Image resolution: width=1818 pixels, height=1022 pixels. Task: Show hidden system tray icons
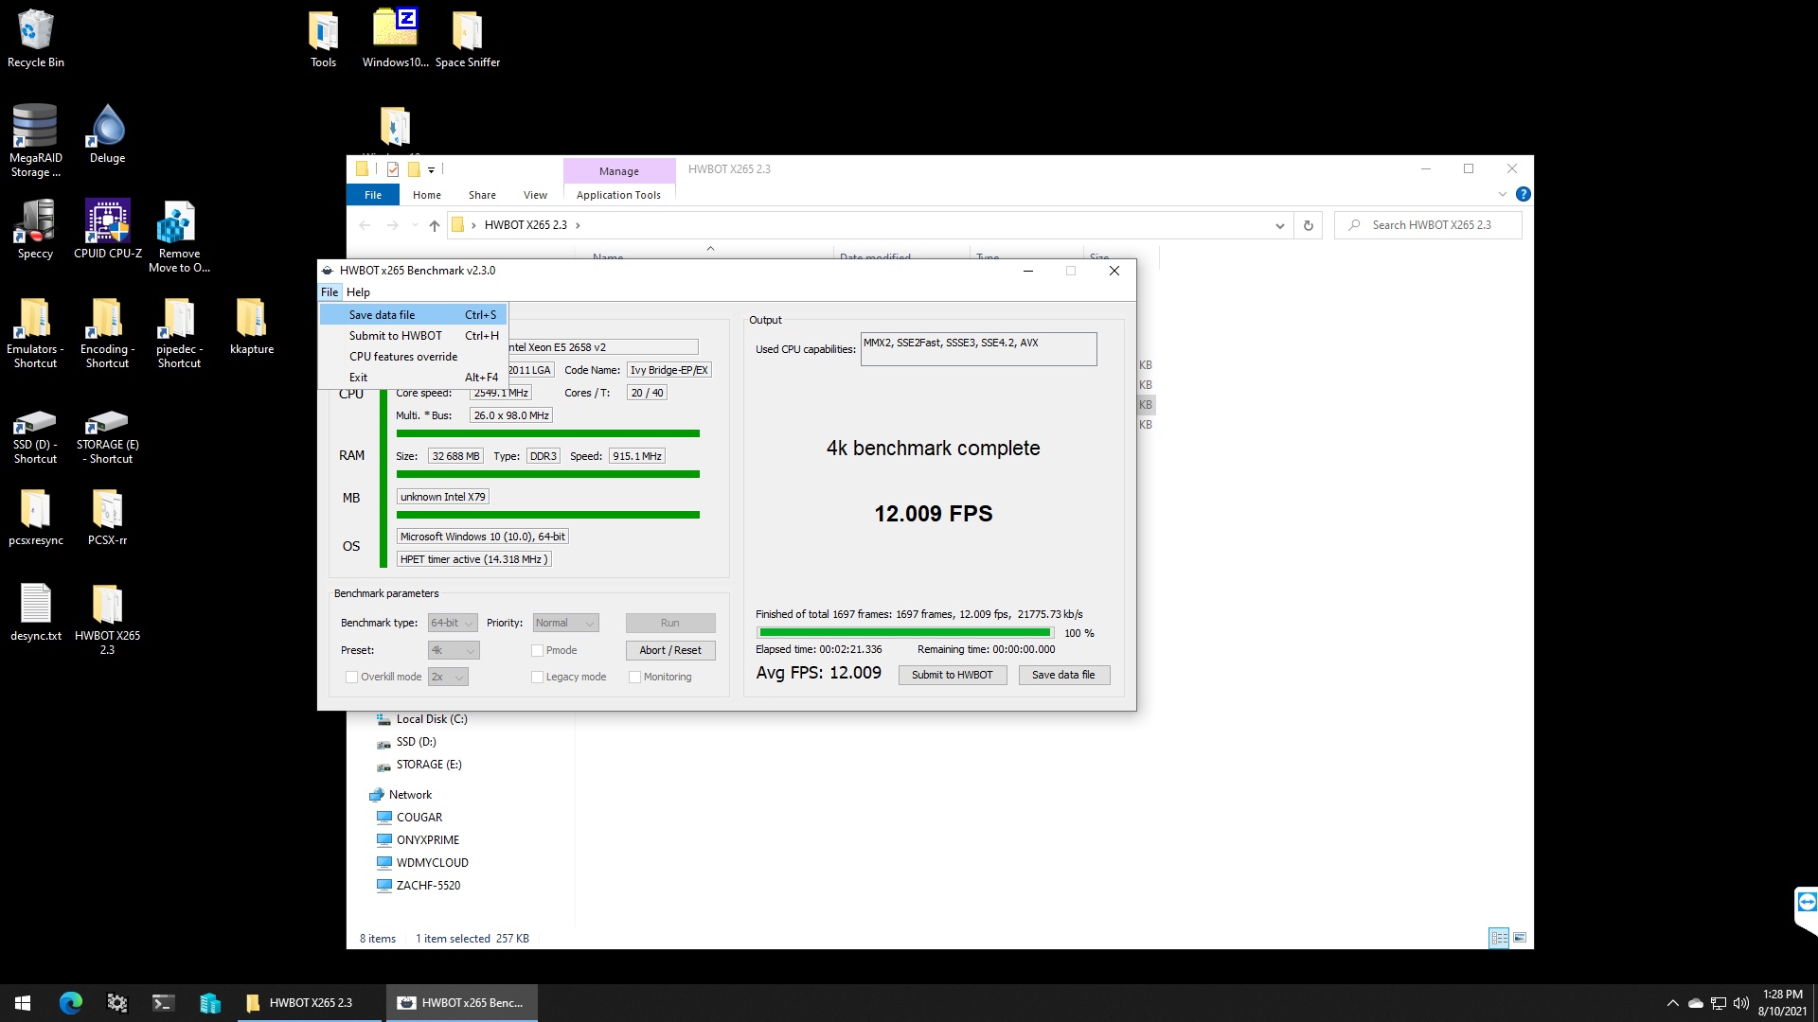coord(1672,1003)
